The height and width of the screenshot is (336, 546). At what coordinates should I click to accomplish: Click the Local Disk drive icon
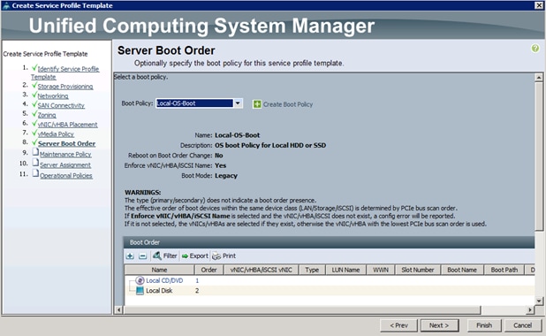[x=140, y=291]
